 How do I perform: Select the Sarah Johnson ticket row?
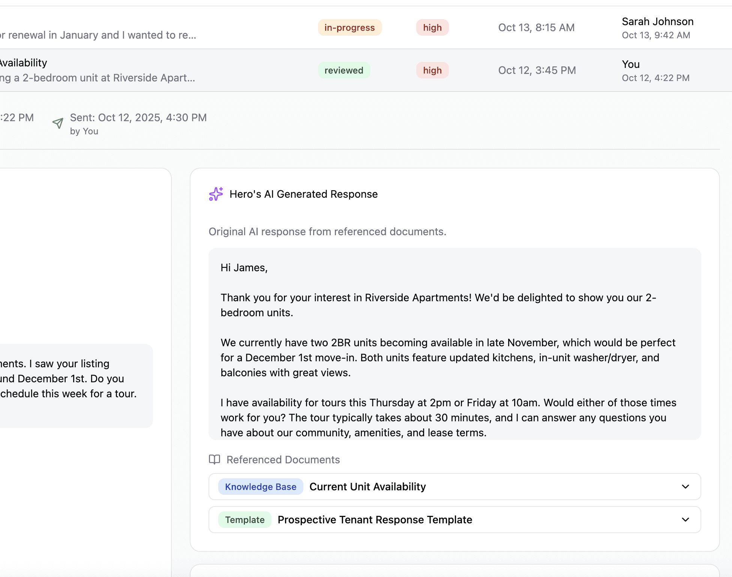point(657,22)
